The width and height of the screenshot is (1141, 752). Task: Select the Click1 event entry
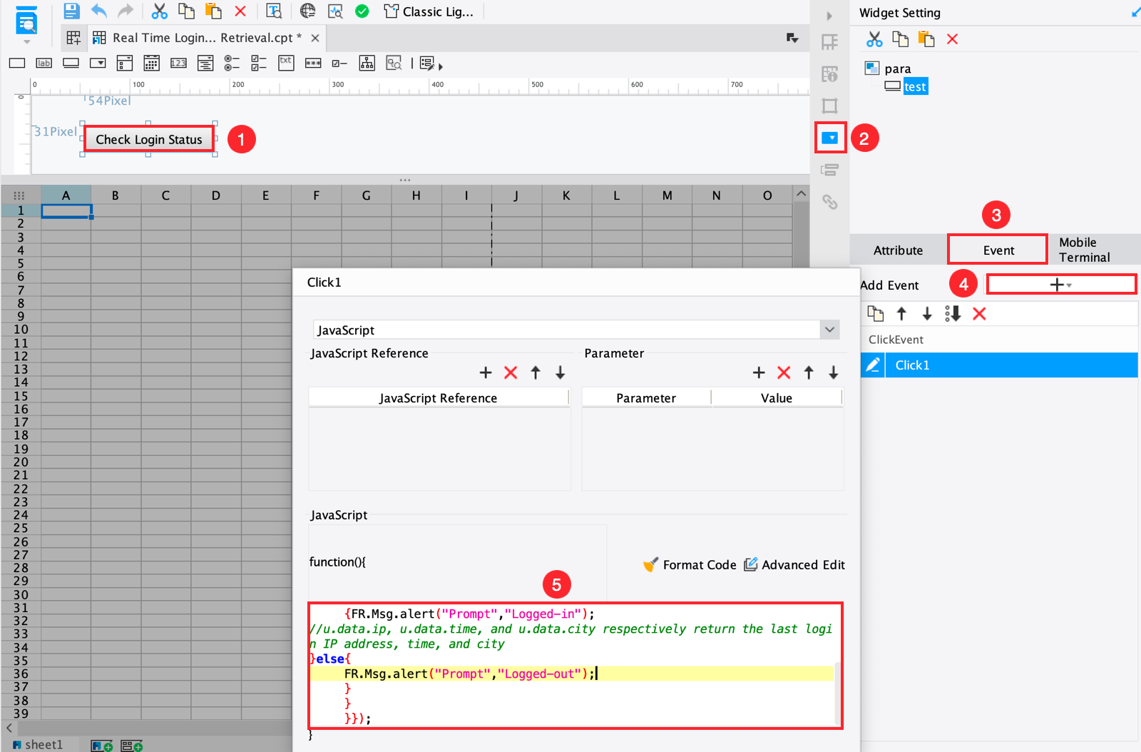(x=913, y=365)
